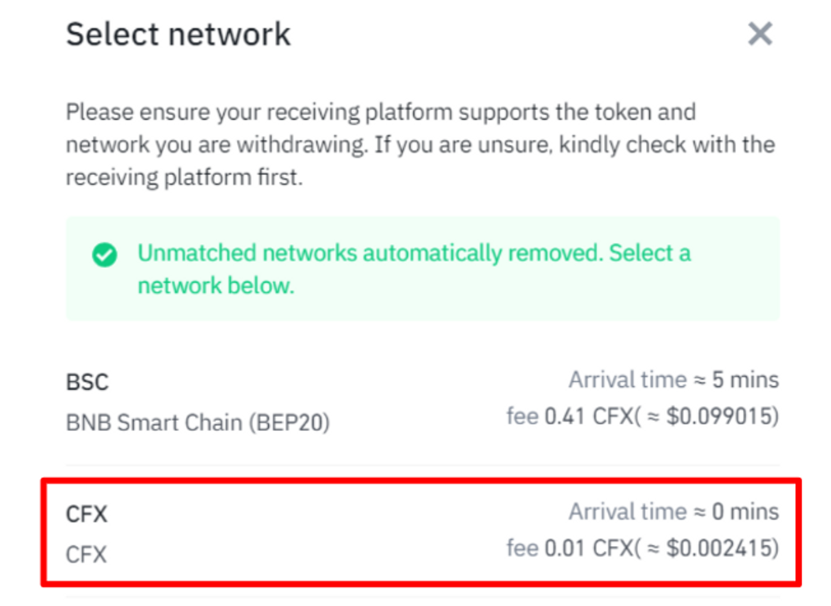Select the BNB Smart Chain (BEP20) subtitle
831x606 pixels.
198,423
